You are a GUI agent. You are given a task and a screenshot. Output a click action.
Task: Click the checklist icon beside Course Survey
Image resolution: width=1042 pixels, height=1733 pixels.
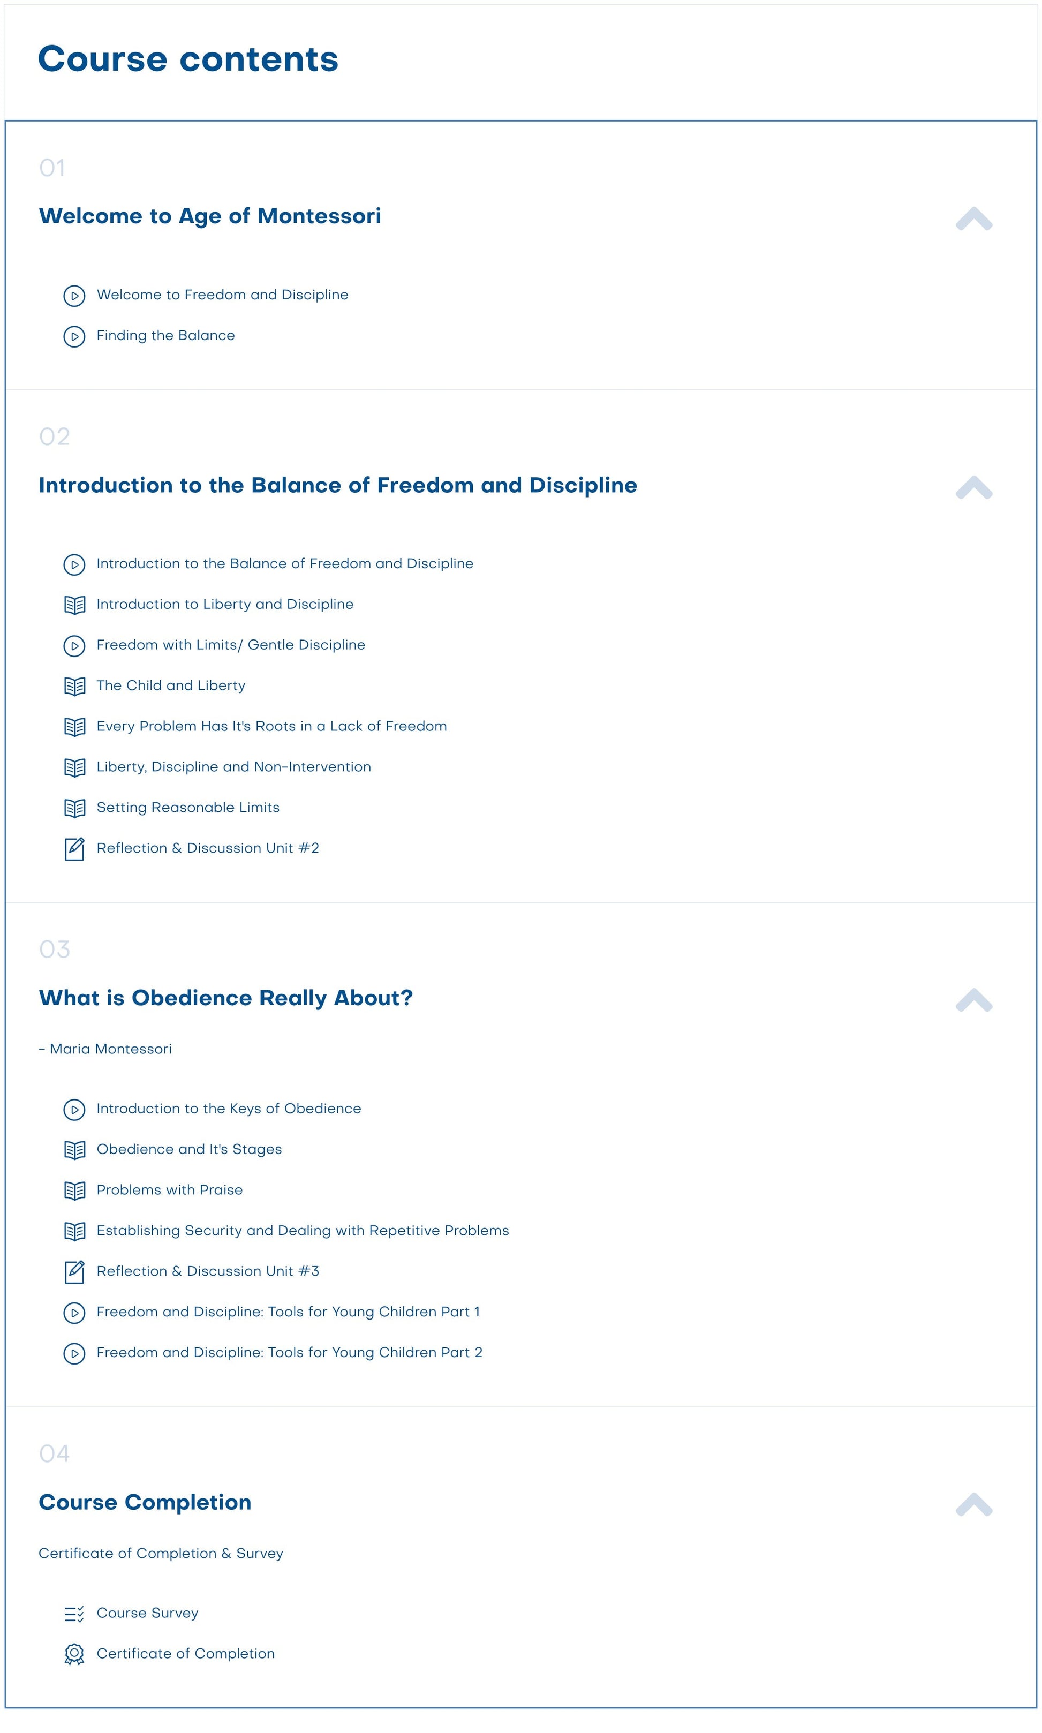click(x=74, y=1614)
